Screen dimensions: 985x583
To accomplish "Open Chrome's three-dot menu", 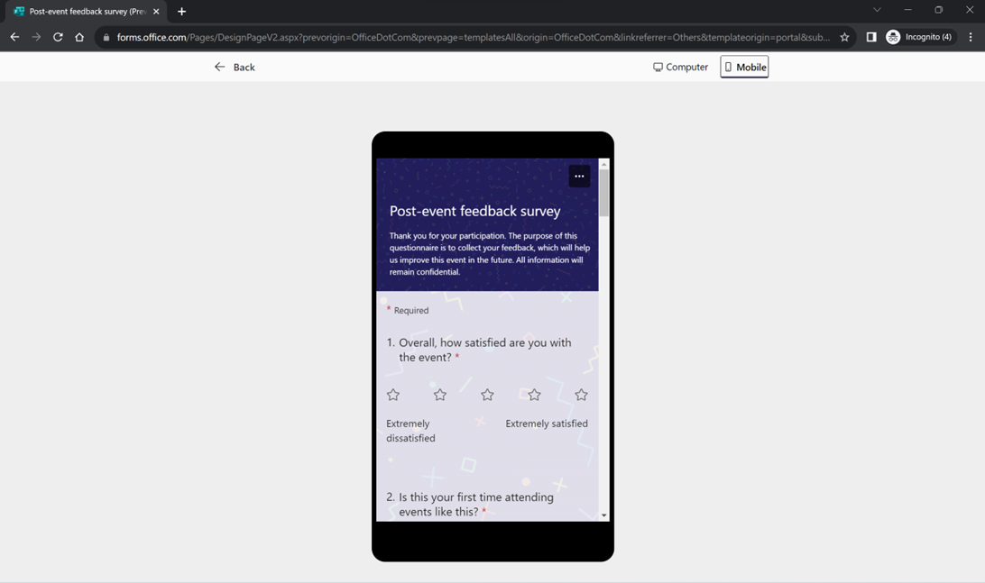I will (970, 37).
